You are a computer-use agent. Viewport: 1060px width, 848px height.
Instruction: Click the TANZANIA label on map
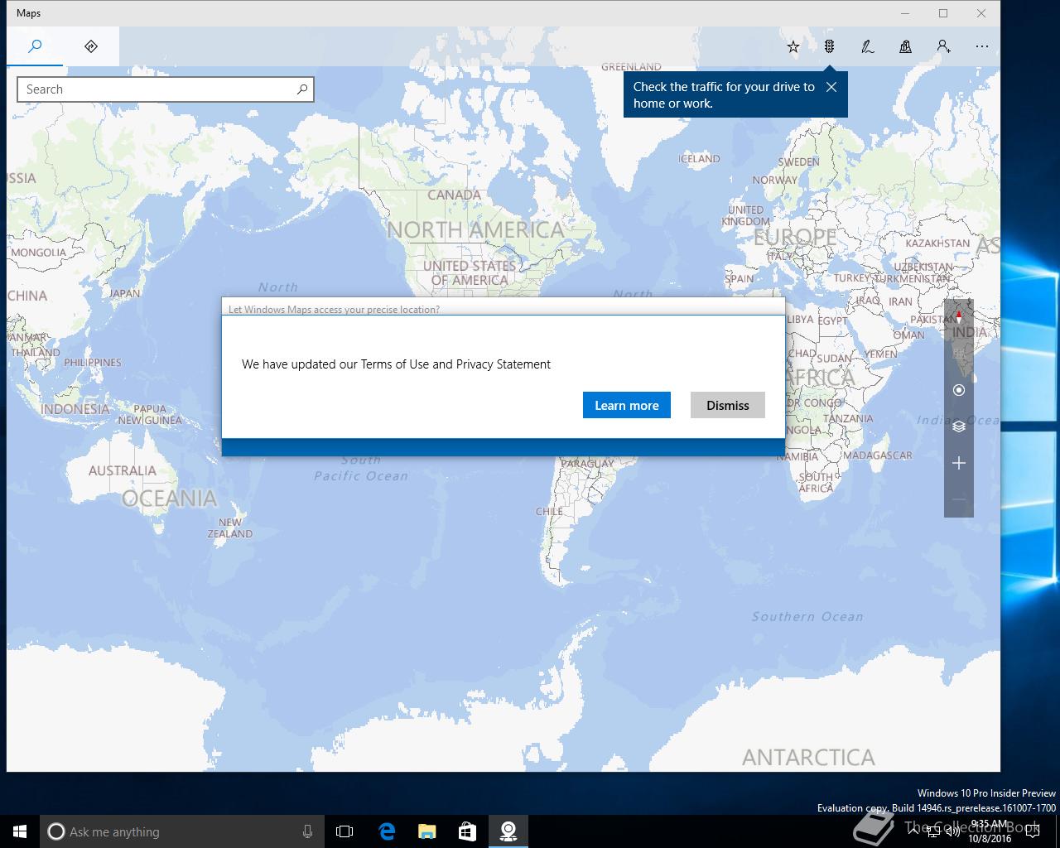click(x=848, y=419)
